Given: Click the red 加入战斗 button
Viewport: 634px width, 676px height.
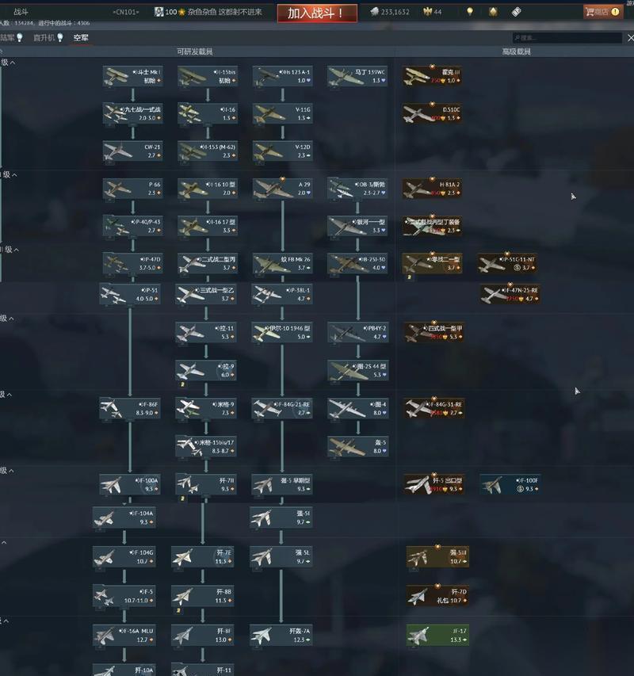Looking at the screenshot, I should (x=315, y=13).
